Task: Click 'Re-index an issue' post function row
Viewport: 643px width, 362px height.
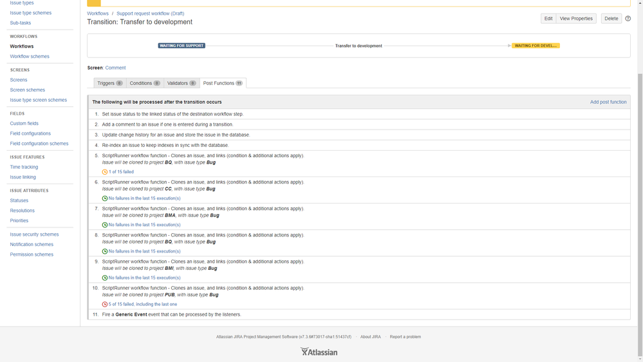Action: click(359, 146)
